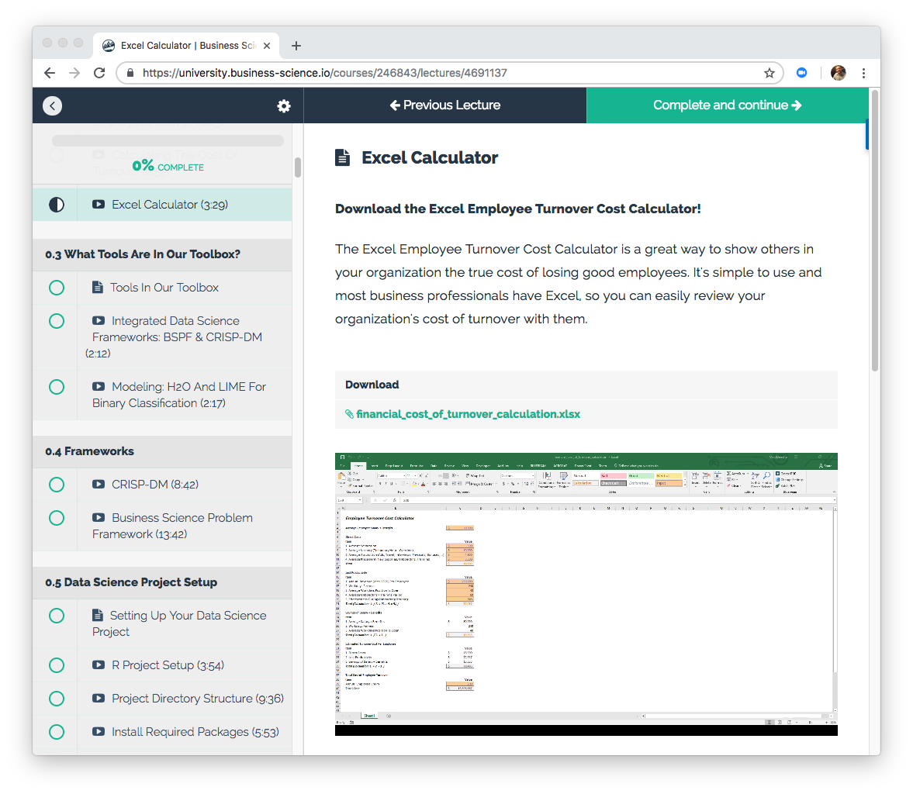Bookmark page with star icon
The width and height of the screenshot is (913, 794).
(x=769, y=73)
